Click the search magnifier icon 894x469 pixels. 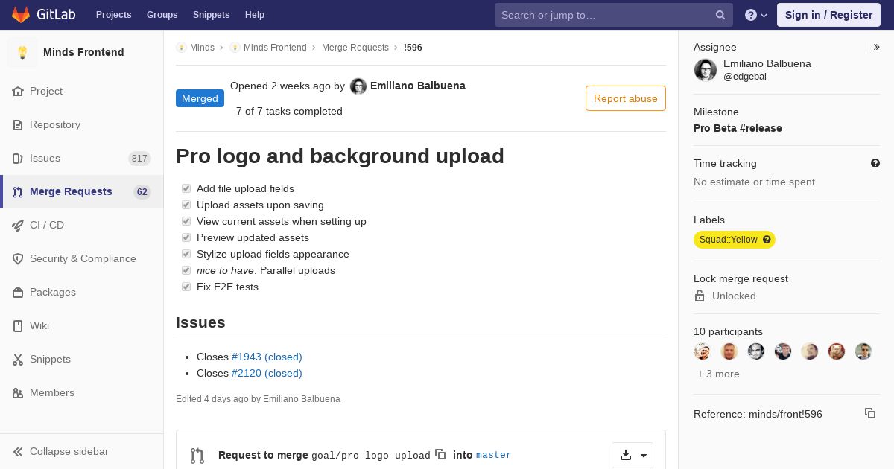point(720,15)
